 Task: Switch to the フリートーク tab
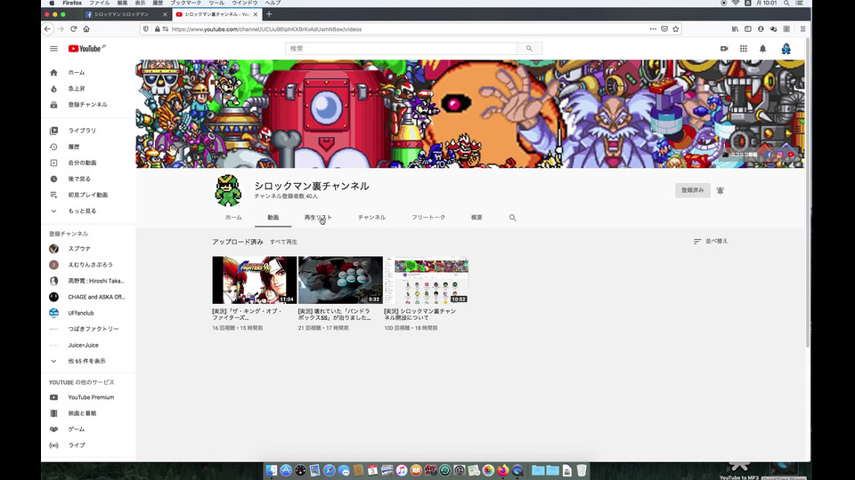click(428, 217)
